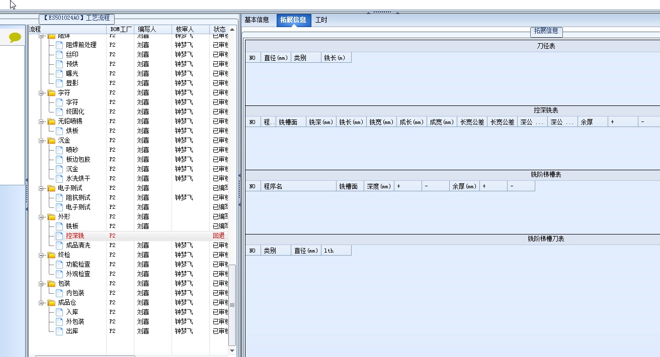Click the document icon beside 出库
This screenshot has width=660, height=357.
click(59, 331)
